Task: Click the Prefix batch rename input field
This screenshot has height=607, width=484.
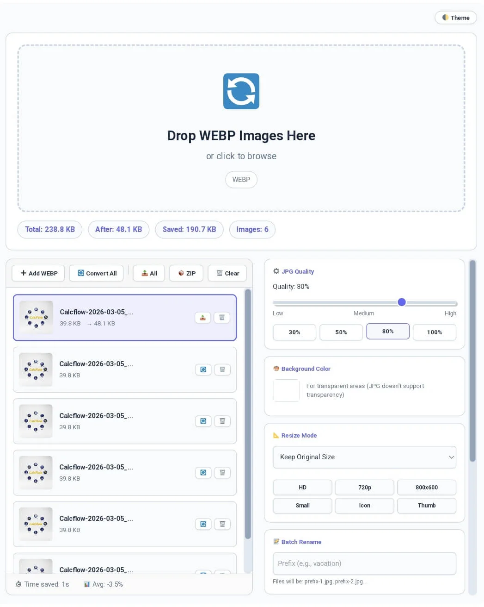Action: point(364,563)
